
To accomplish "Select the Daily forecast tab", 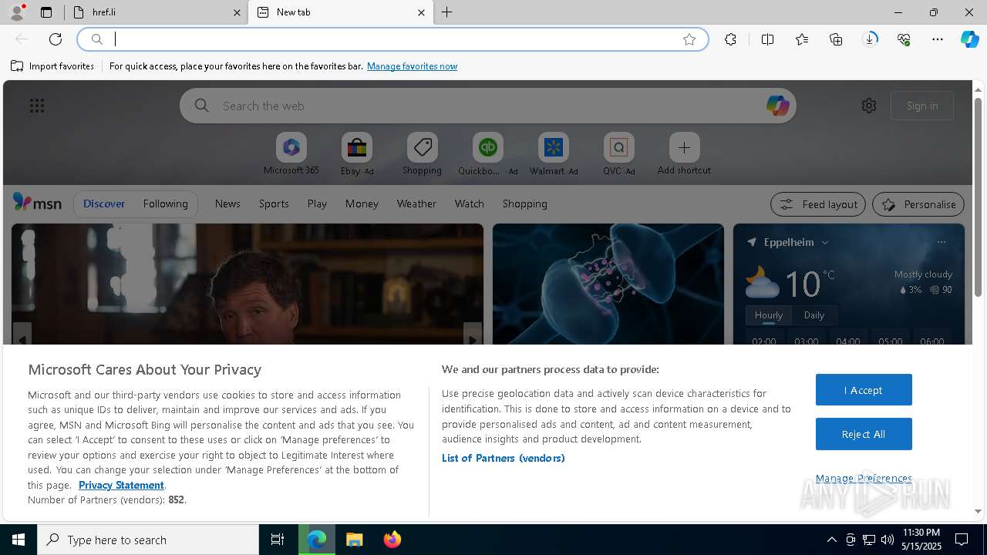I will (814, 315).
